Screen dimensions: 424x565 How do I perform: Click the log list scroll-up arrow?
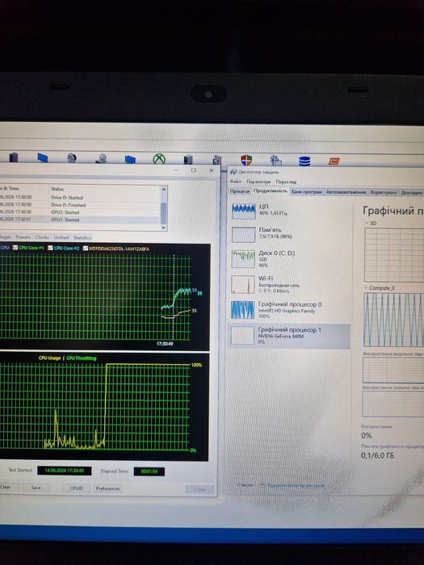point(164,190)
